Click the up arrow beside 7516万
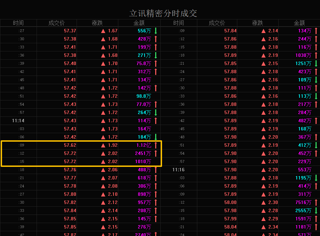Image resolution: width=320 pixels, height=236 pixels. click(x=316, y=202)
